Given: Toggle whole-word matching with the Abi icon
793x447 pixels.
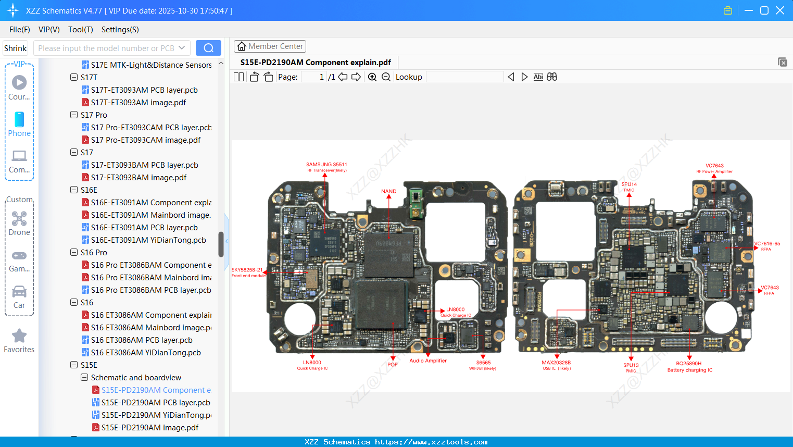Looking at the screenshot, I should click(x=538, y=77).
